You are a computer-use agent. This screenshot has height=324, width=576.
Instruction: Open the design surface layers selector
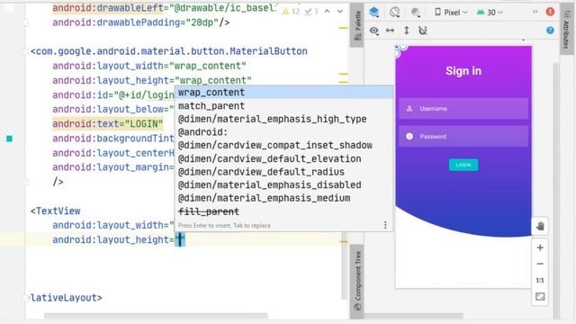point(374,12)
